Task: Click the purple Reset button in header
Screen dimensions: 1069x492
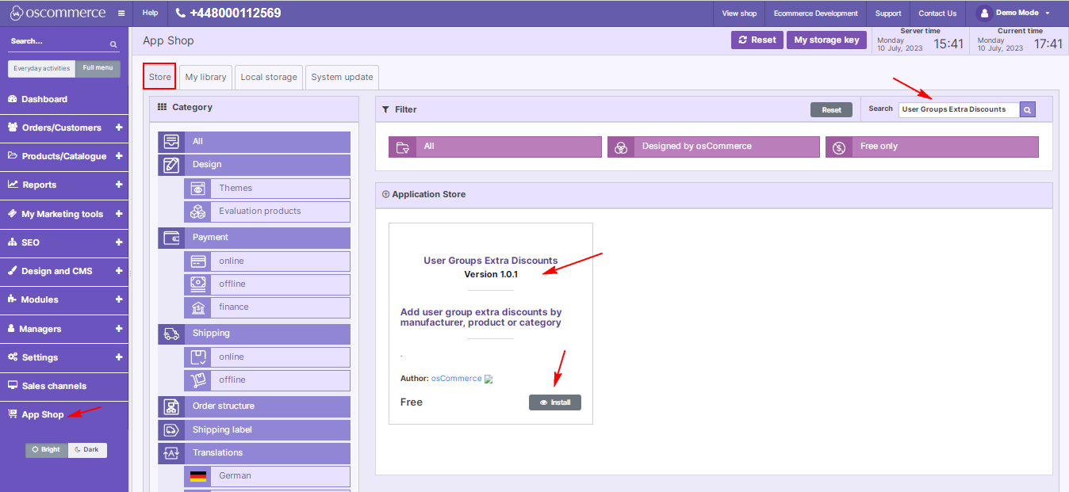Action: click(757, 40)
